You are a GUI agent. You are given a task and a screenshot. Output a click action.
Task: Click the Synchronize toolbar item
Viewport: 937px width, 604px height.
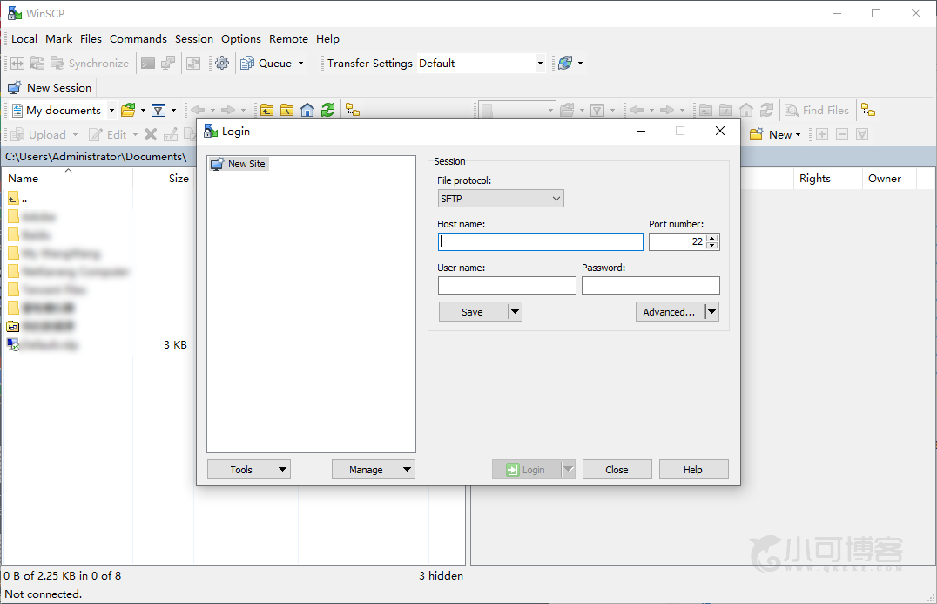(90, 63)
